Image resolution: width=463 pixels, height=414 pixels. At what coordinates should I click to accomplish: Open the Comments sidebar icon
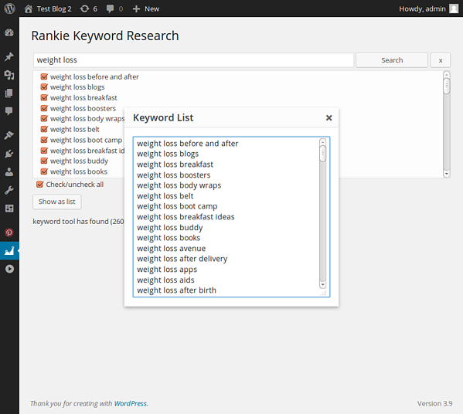pos(9,111)
